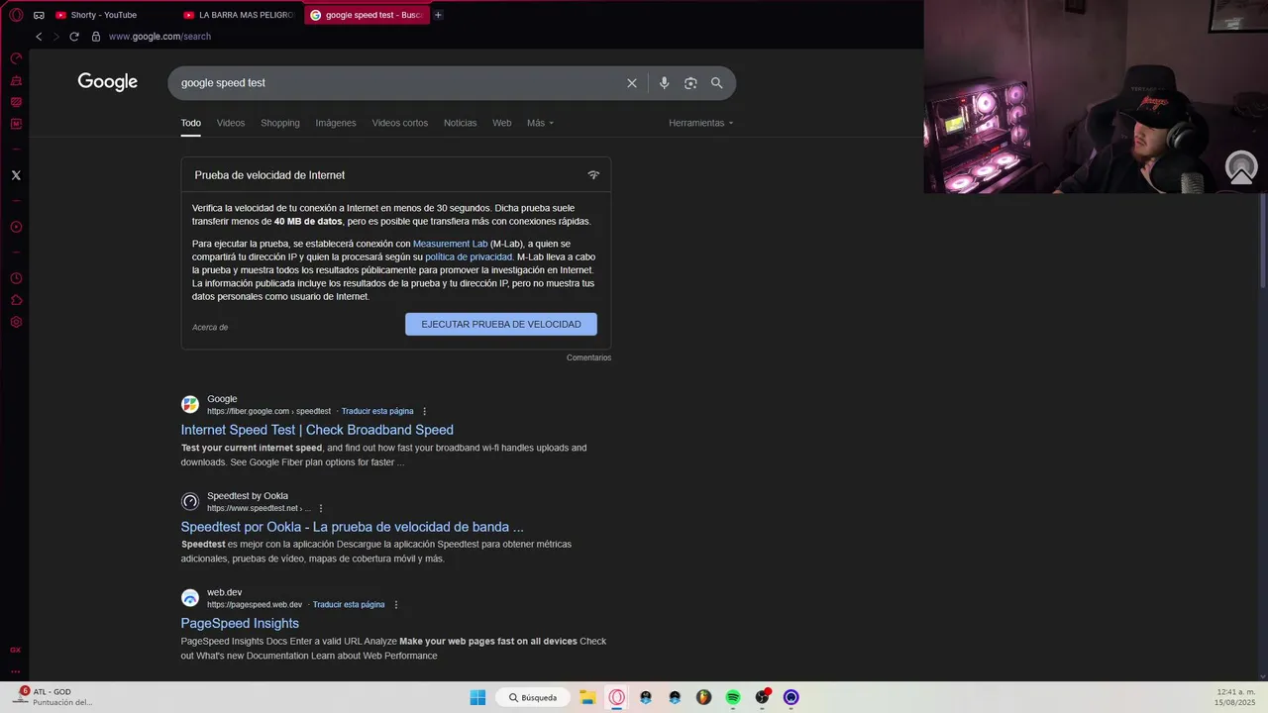Select the Shopping search tab

point(280,123)
